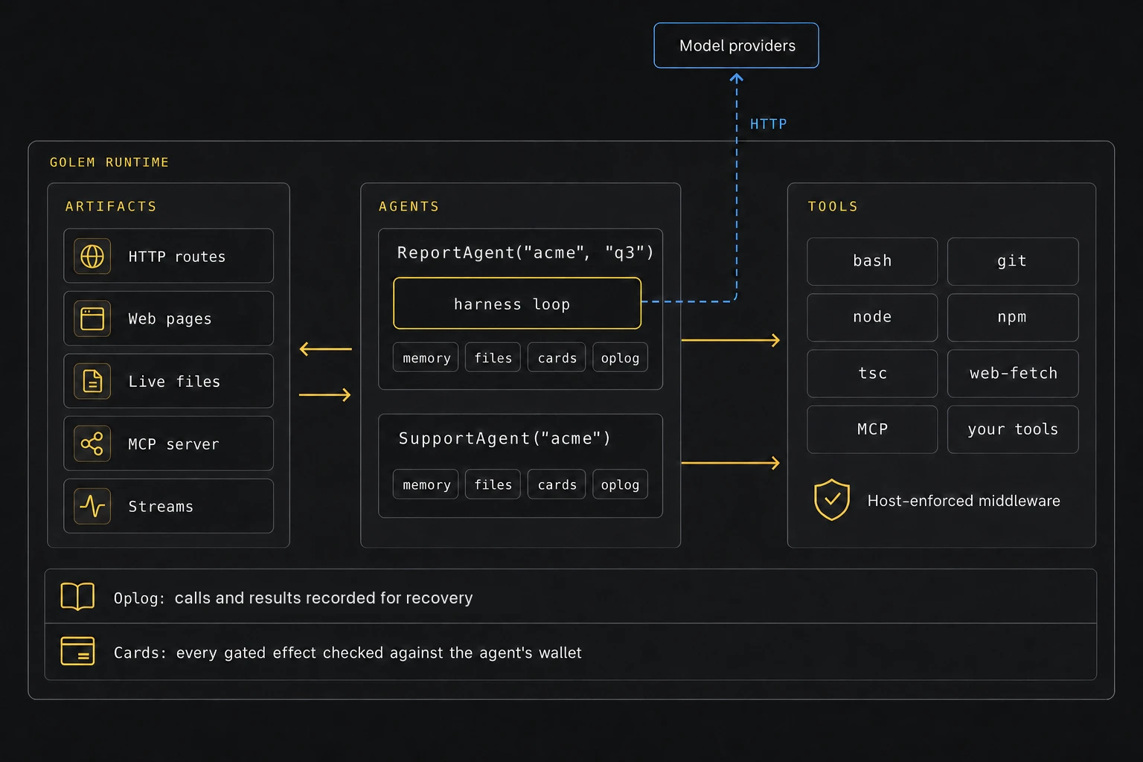Click the share-nodes icon beside MCP server
1143x762 pixels.
[x=92, y=444]
